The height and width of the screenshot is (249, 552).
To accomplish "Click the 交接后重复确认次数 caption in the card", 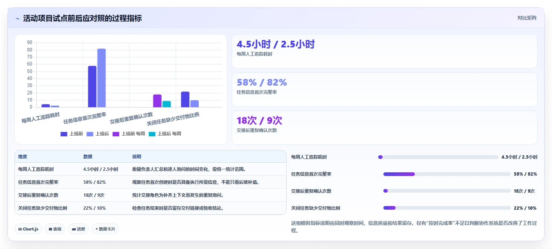I will point(257,130).
